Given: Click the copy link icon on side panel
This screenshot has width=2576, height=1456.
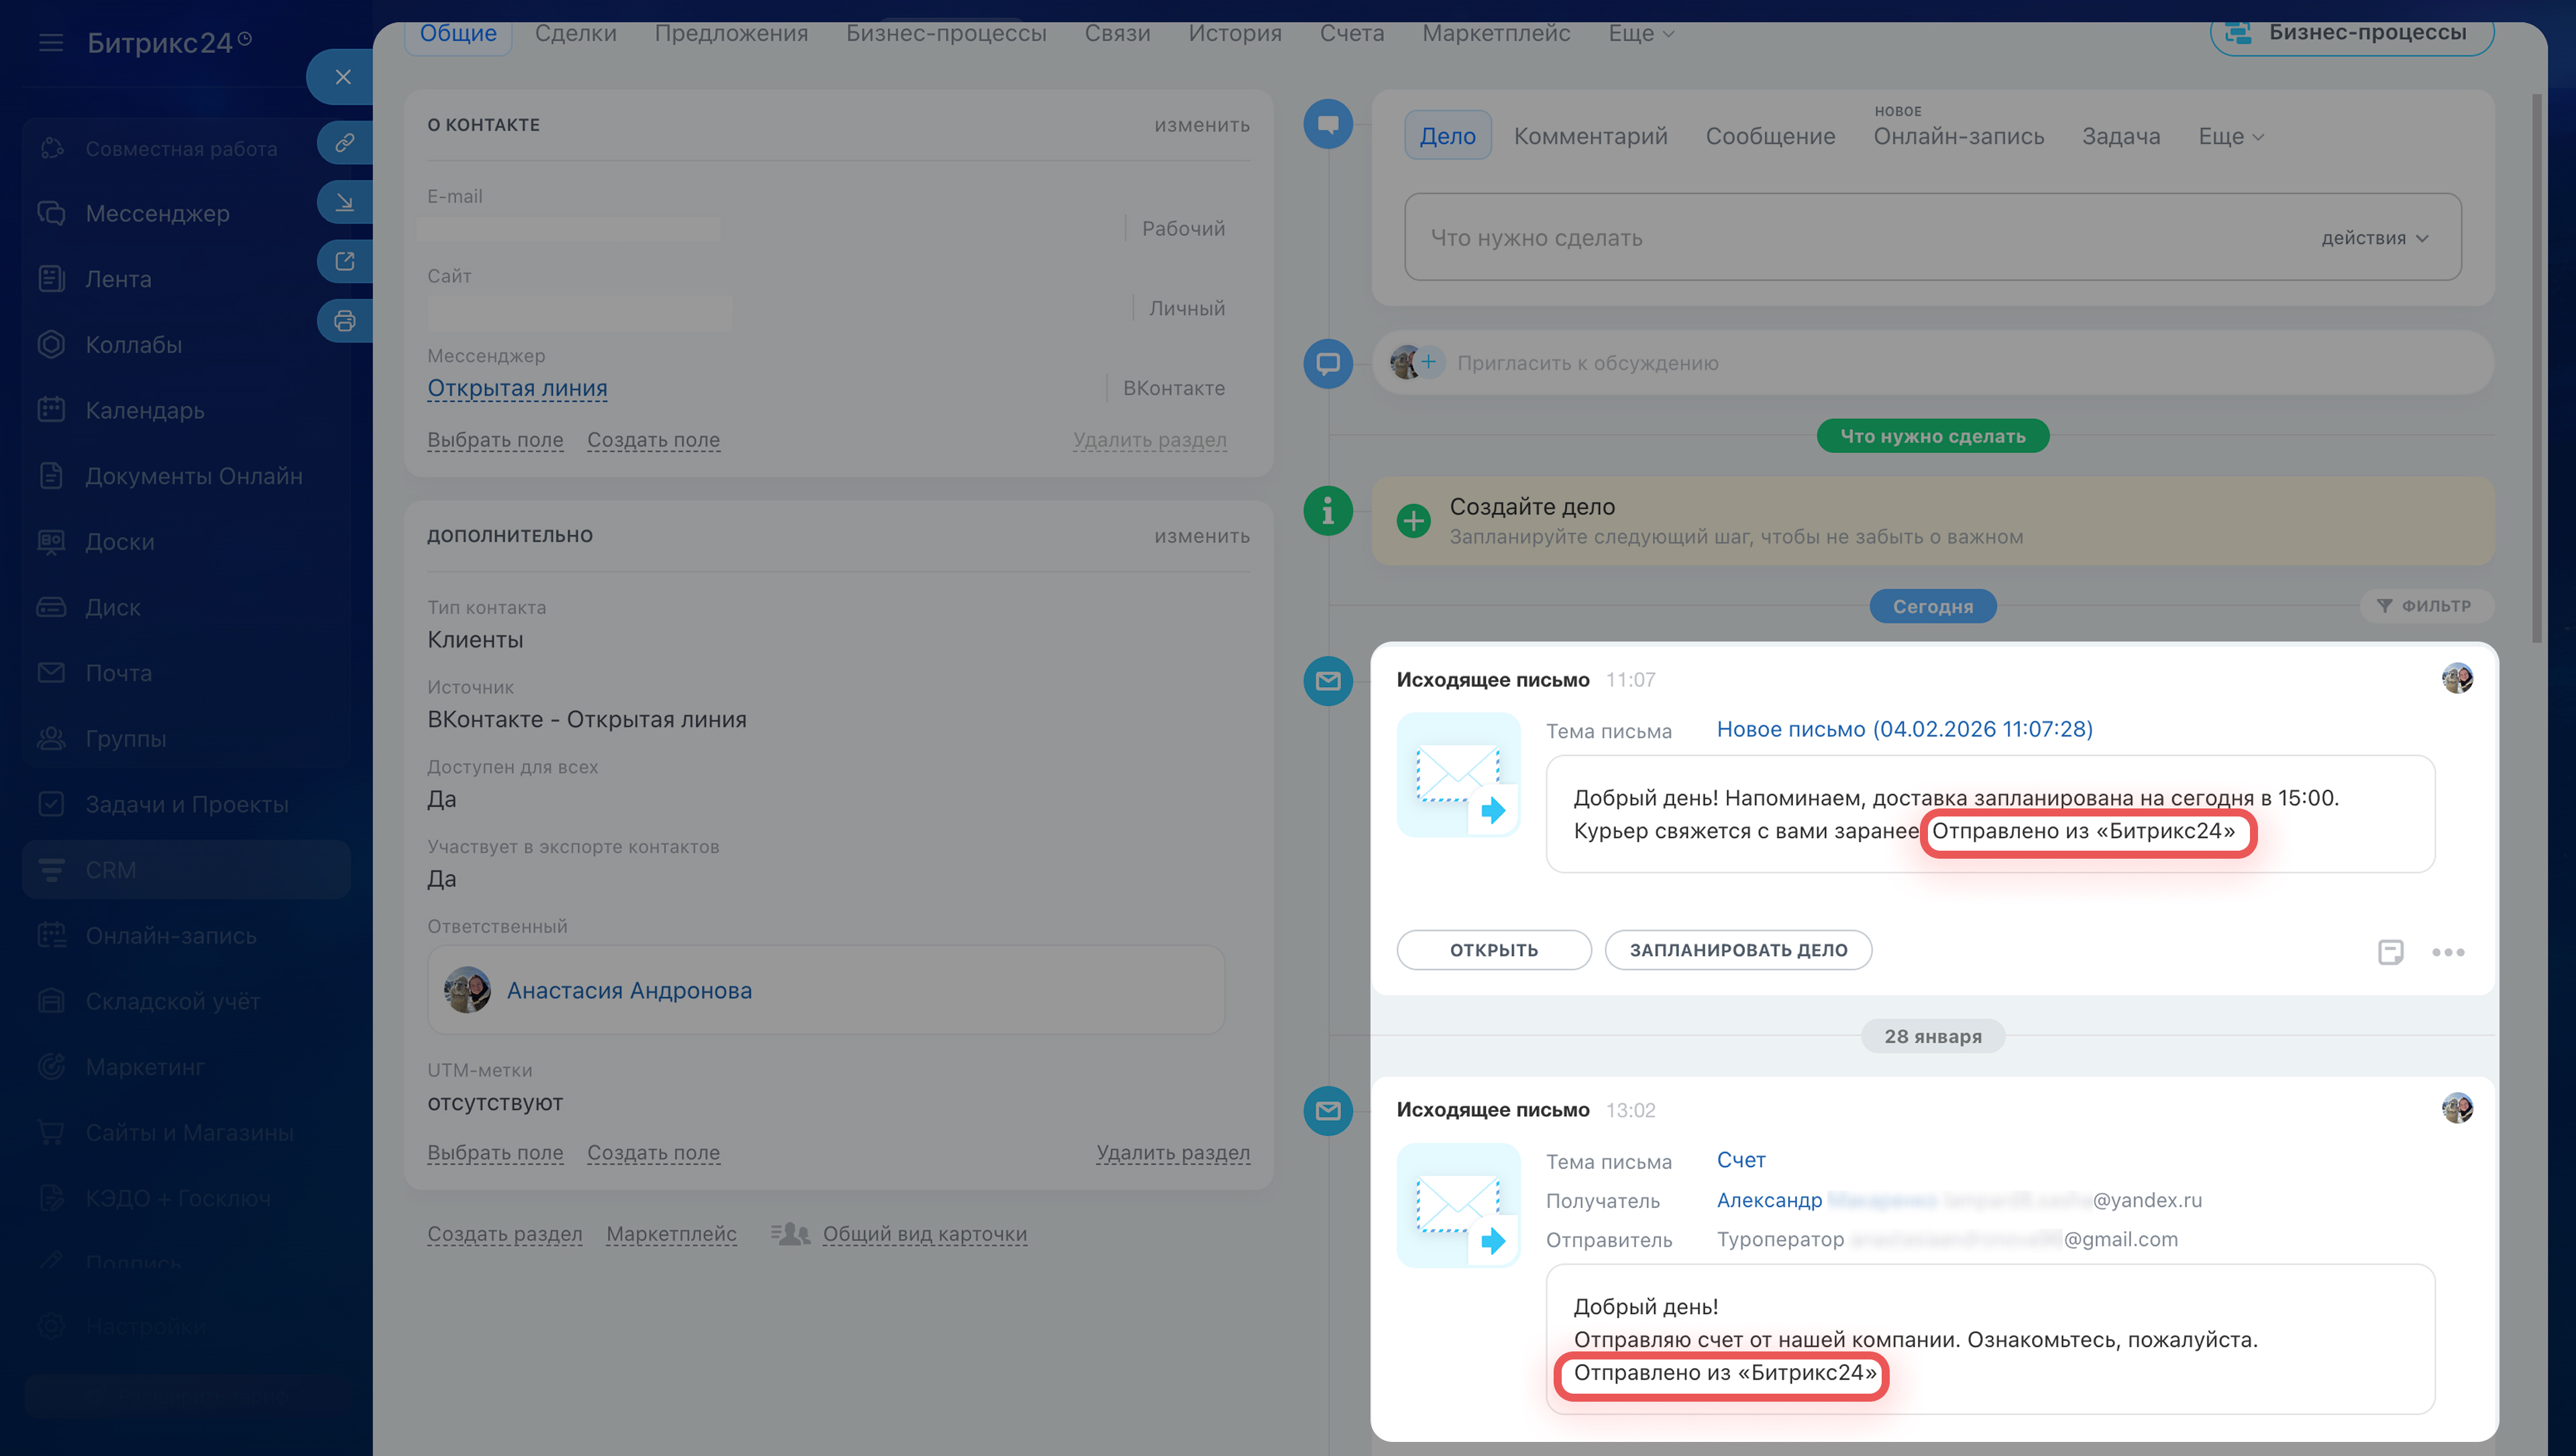Looking at the screenshot, I should (x=344, y=143).
